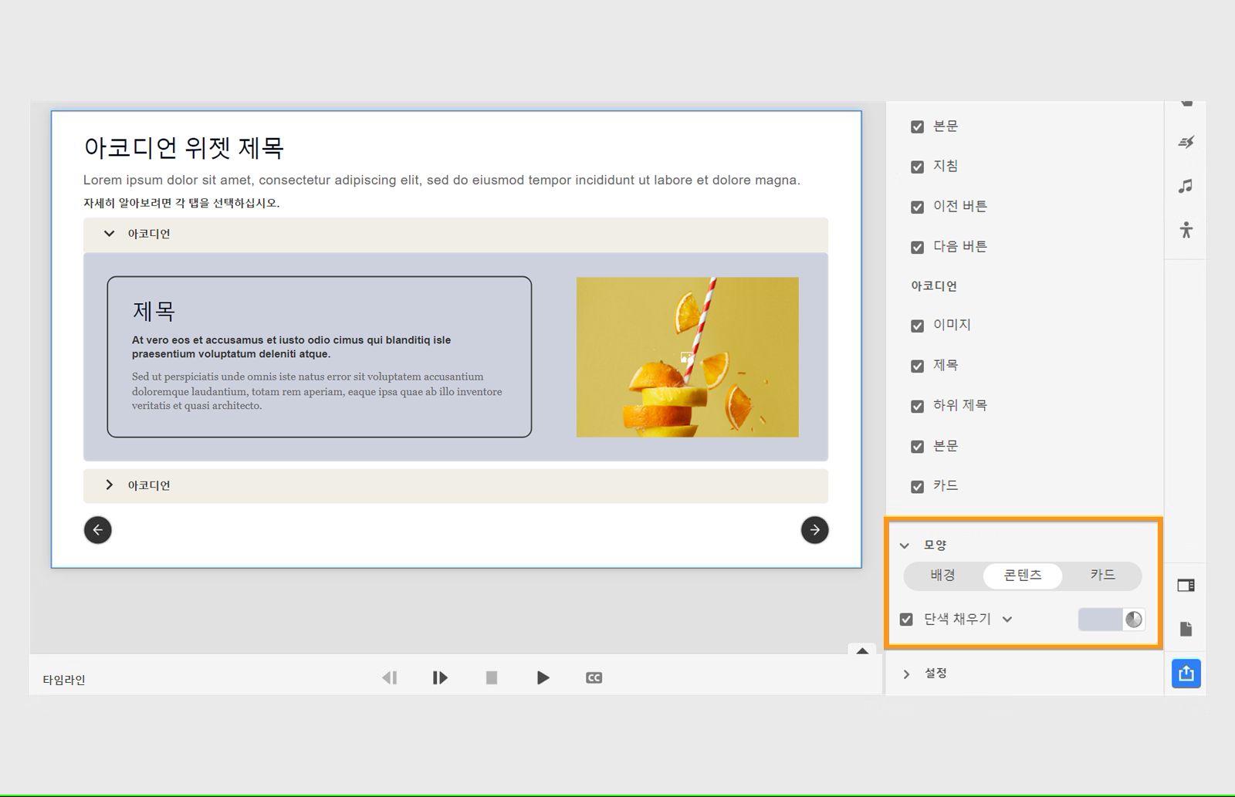
Task: Switch to the 배경 tab
Action: tap(943, 576)
